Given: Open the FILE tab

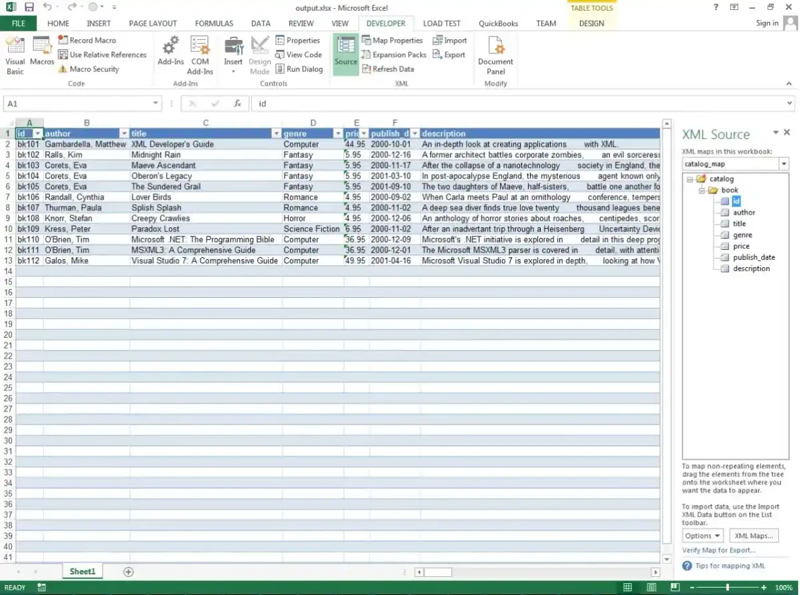Looking at the screenshot, I should [x=19, y=23].
